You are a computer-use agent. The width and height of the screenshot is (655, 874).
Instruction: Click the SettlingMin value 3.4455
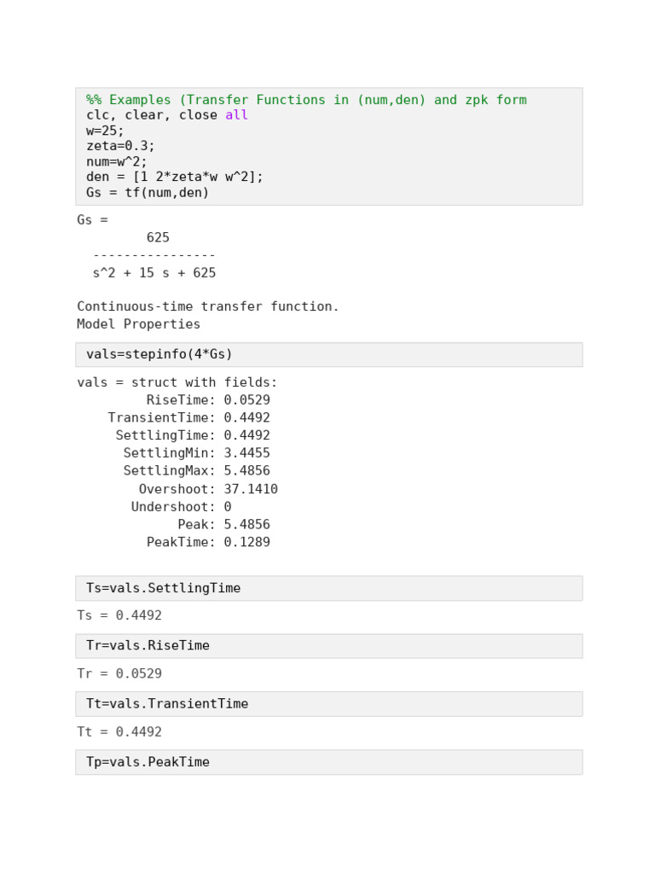coord(246,452)
